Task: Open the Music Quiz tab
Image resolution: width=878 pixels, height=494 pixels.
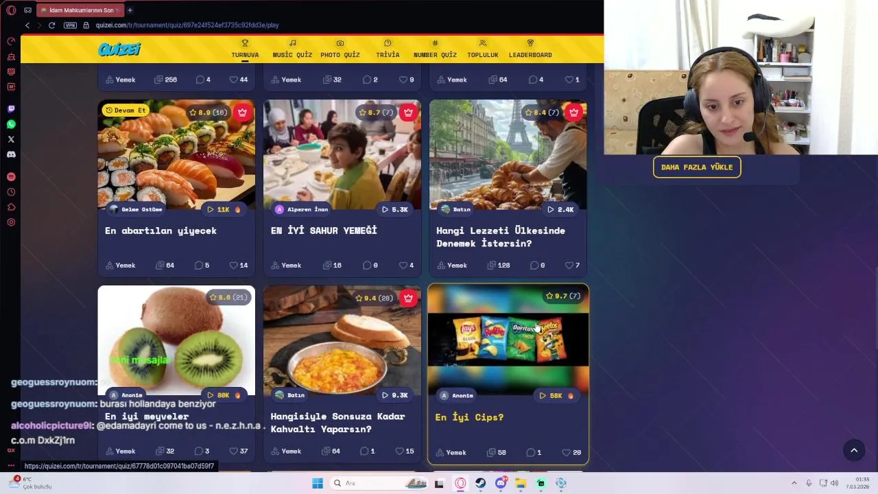Action: 292,49
